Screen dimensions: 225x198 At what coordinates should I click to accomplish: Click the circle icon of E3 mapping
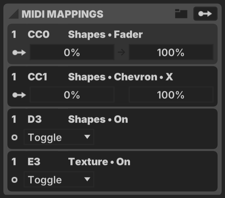(x=14, y=179)
